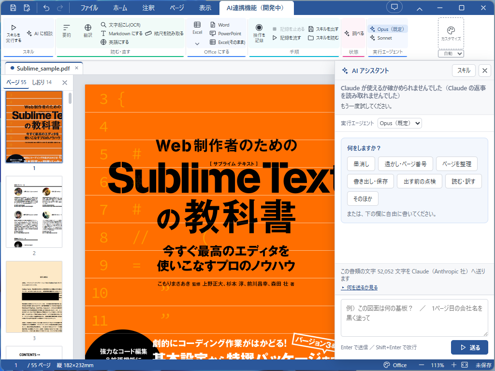Viewport: 495px width, 371px height.
Task: Click the fit-to-window icon in status bar
Action: pos(465,365)
